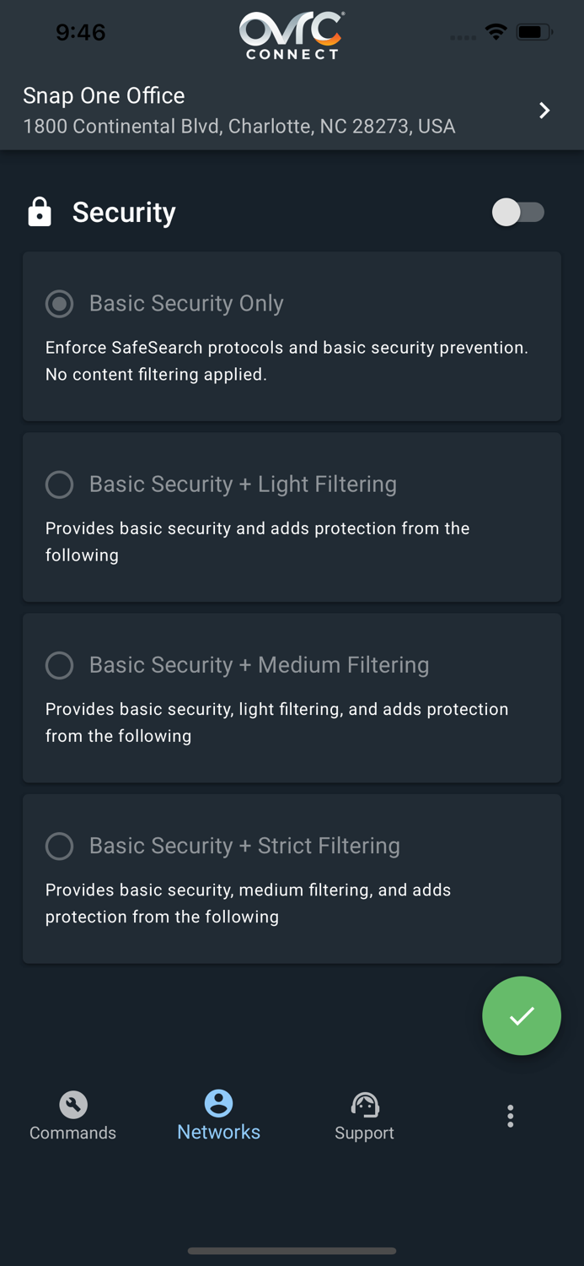The width and height of the screenshot is (584, 1266).
Task: Tap the OvrC Connect logo
Action: click(291, 34)
